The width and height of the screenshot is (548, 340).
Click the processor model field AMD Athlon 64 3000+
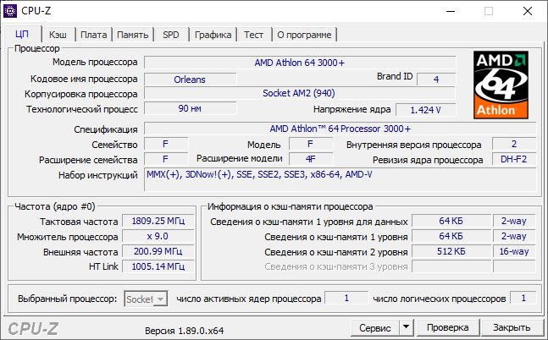[300, 63]
